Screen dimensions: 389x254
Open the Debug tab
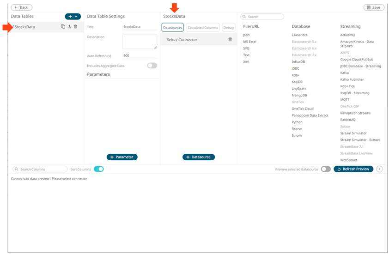point(229,28)
